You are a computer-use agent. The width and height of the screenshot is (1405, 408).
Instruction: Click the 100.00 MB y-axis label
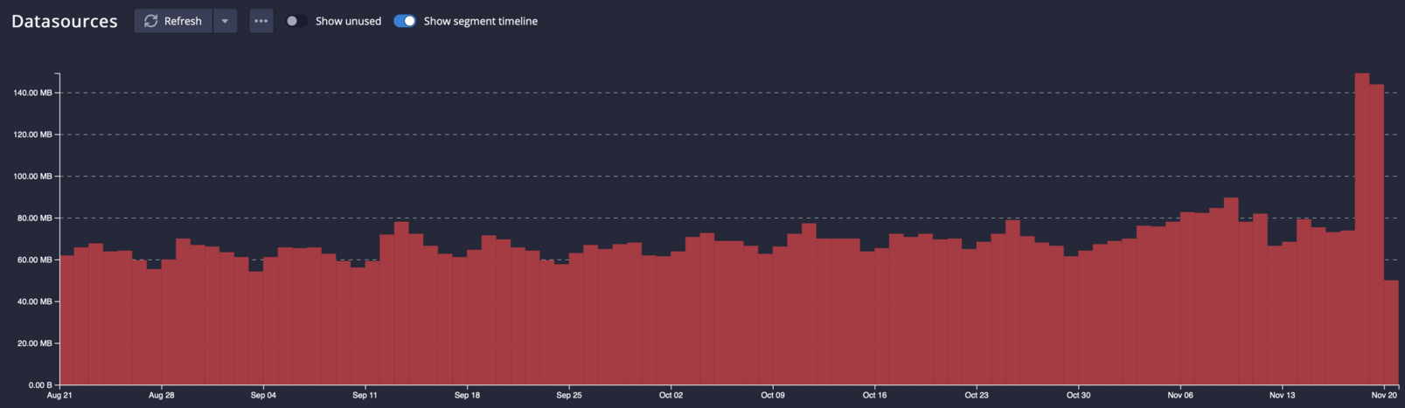click(x=33, y=176)
